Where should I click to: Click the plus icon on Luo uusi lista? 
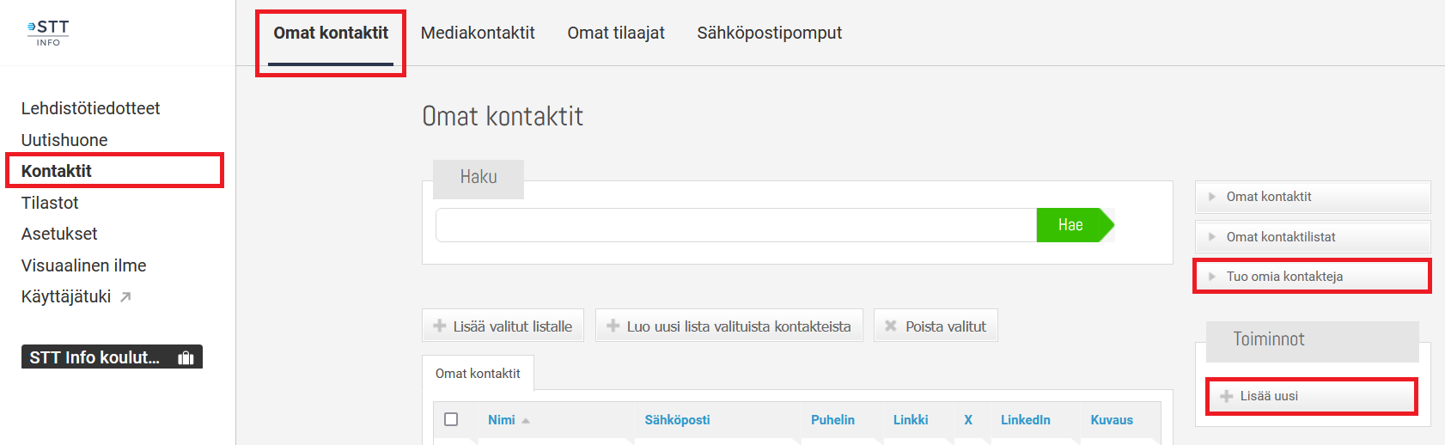613,326
